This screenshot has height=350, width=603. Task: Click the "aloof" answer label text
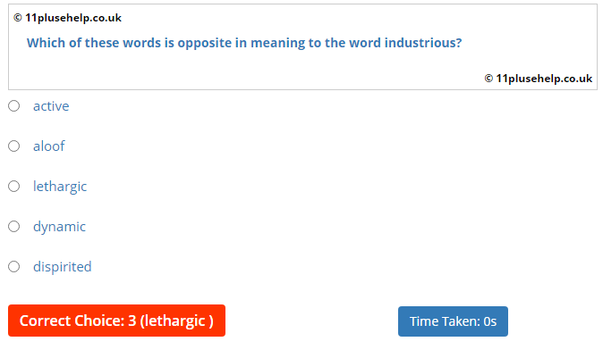(x=49, y=146)
